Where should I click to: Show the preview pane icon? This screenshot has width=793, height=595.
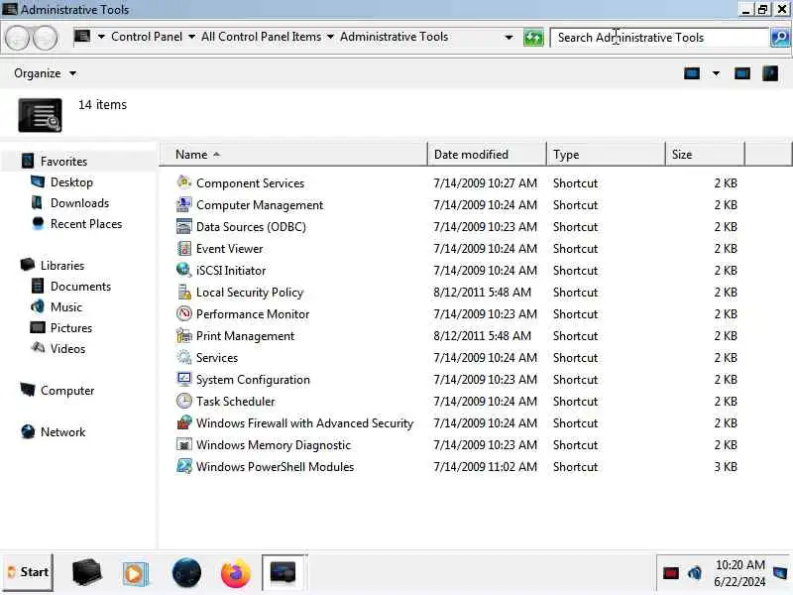(741, 73)
